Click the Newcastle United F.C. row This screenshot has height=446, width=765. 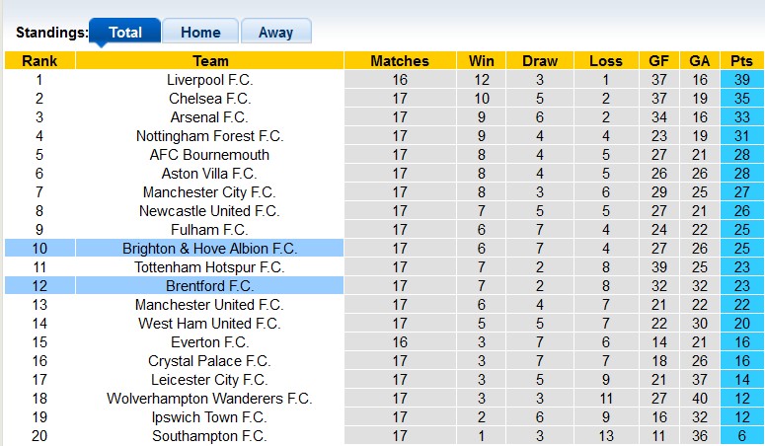pos(209,211)
